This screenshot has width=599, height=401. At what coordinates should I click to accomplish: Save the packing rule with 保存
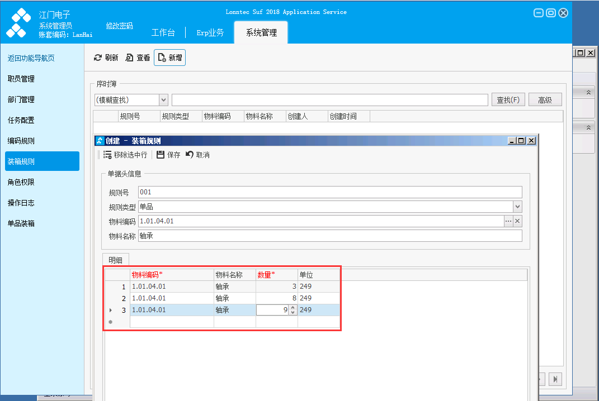coord(168,155)
